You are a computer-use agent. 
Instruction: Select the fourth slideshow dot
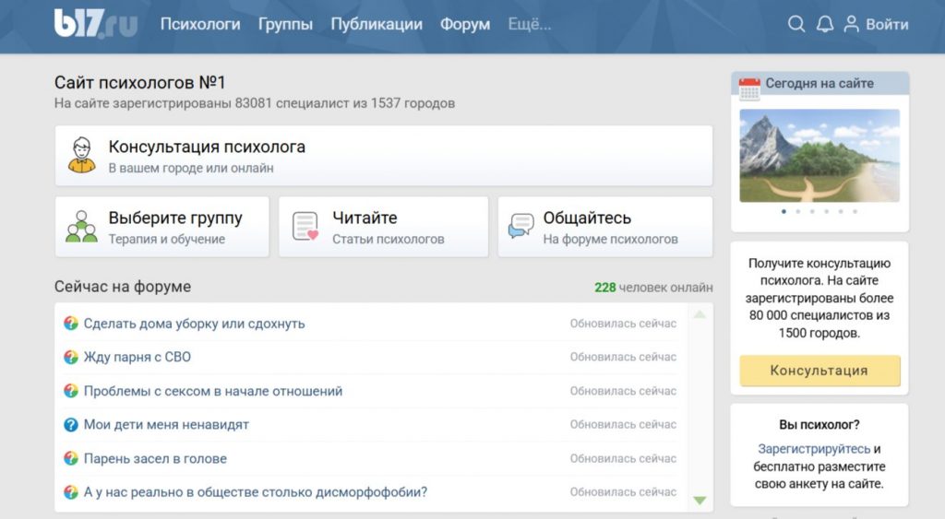click(826, 211)
